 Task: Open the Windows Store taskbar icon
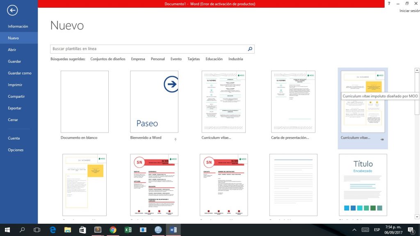(x=82, y=230)
